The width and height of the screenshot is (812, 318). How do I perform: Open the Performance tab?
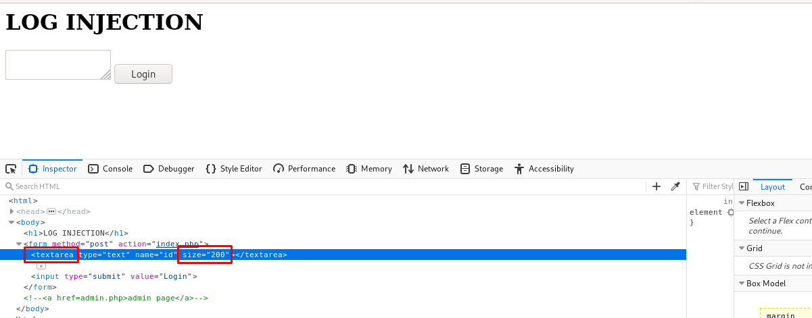click(304, 169)
